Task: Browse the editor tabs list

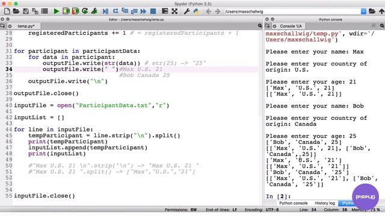Action: pos(2,26)
